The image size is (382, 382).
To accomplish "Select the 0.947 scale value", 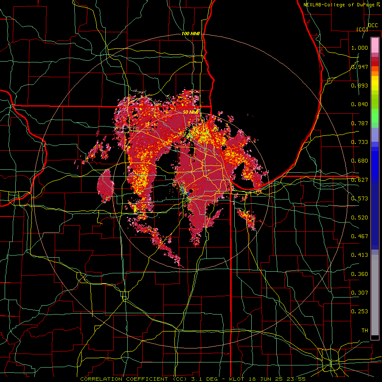I will click(x=360, y=67).
